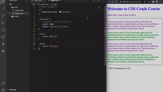Viewport: 163px width, 92px height.
Task: Collapse the TFA root folder
Action: click(x=8, y=4)
